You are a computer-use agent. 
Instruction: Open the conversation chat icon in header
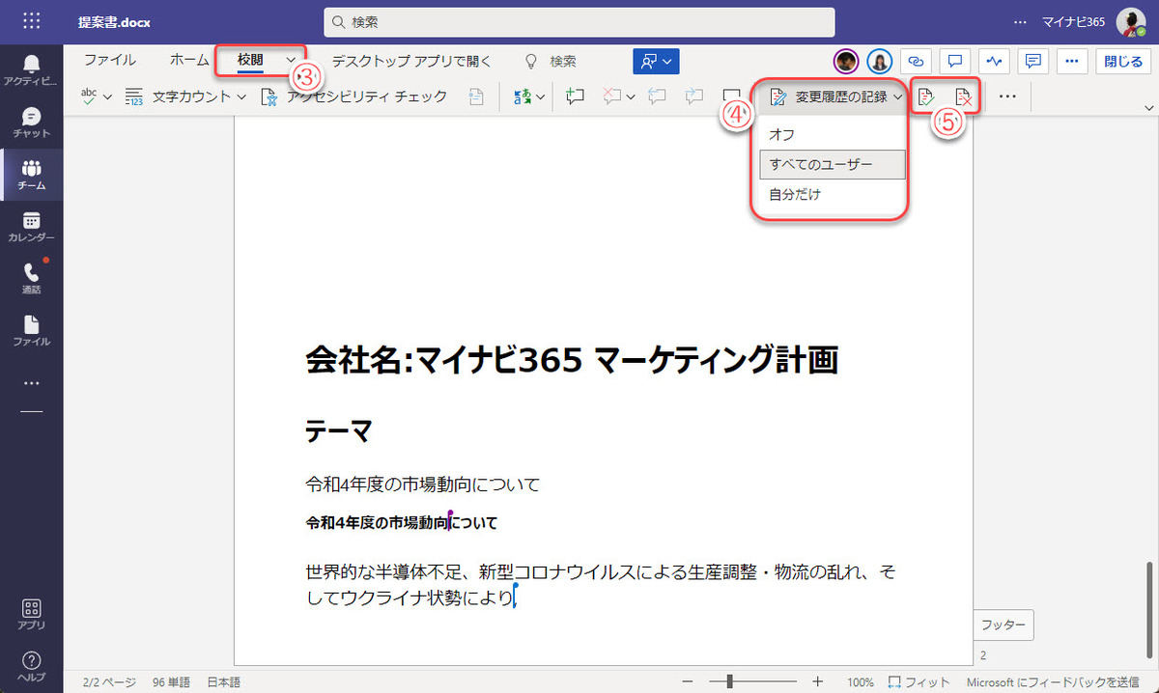(954, 61)
